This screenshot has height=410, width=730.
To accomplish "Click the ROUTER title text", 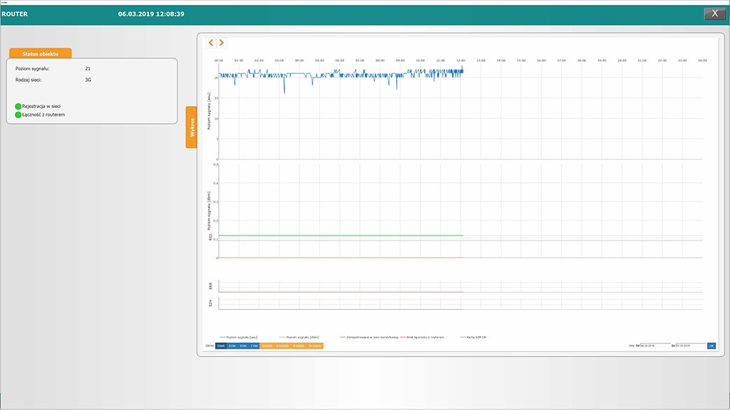I will 14,14.
